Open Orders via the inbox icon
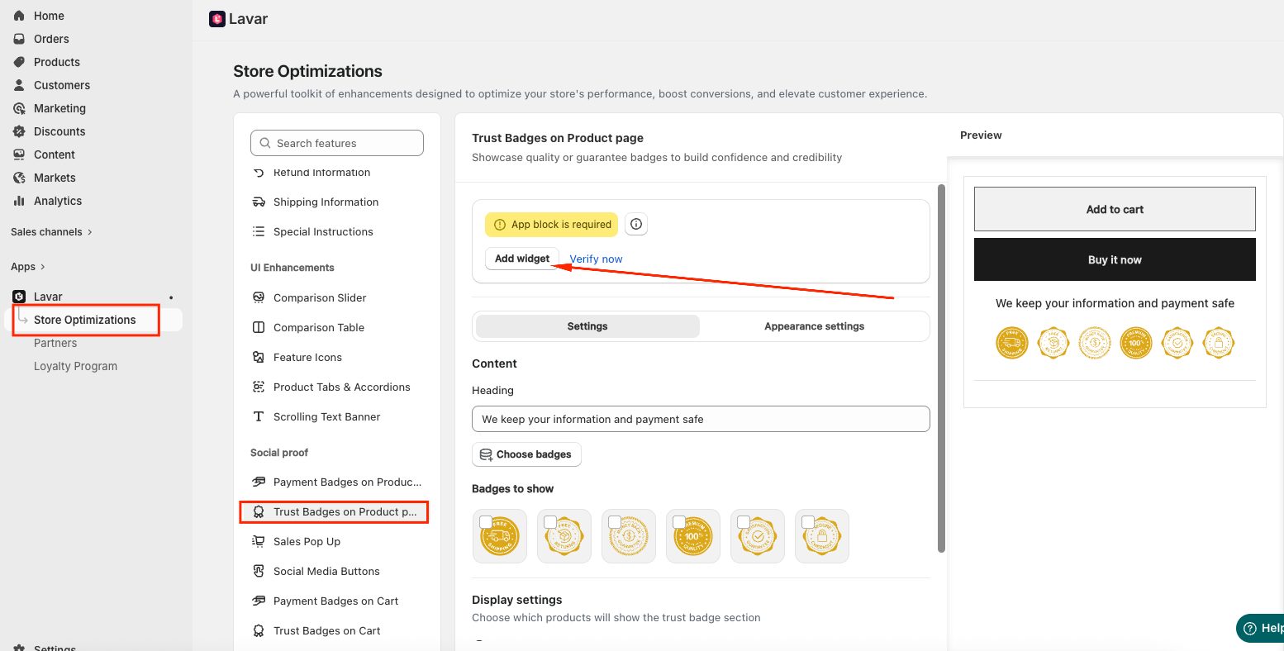 click(x=19, y=39)
